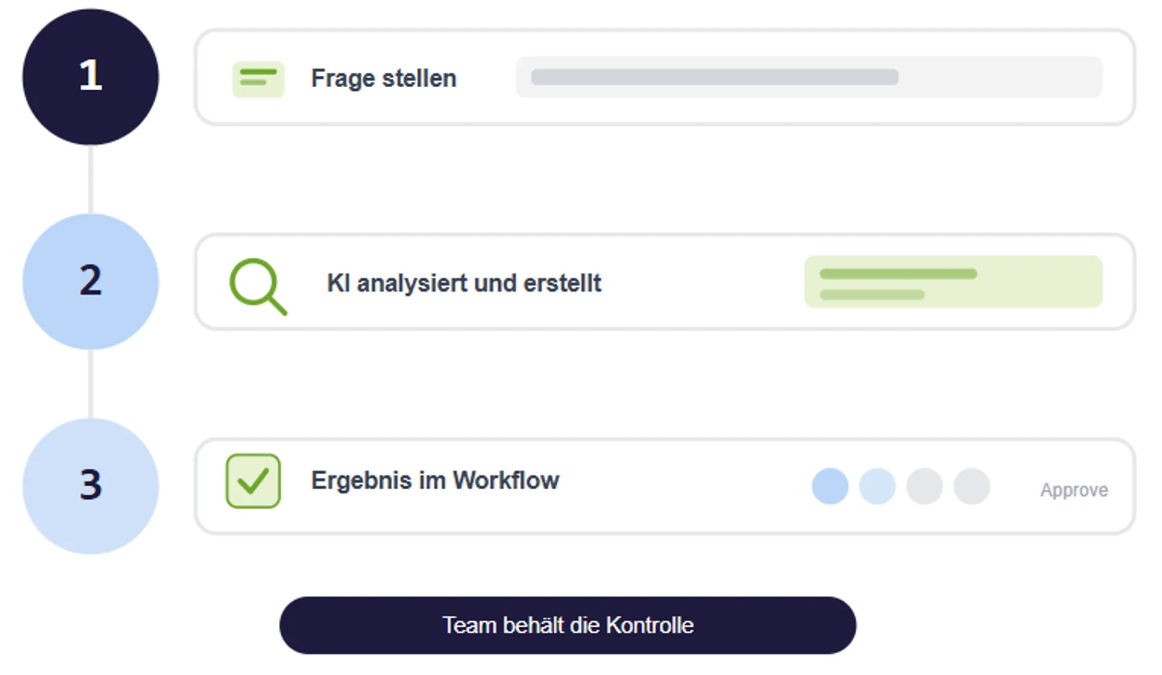Image resolution: width=1162 pixels, height=675 pixels.
Task: Click the green checkmark box icon
Action: [253, 481]
